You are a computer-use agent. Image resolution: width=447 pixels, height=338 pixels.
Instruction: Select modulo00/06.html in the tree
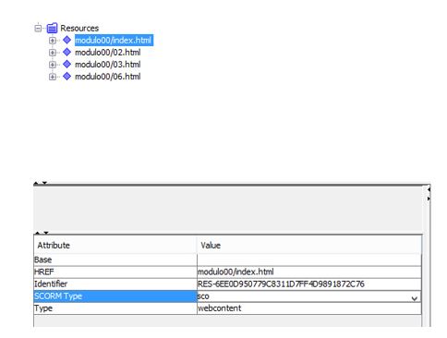[x=108, y=77]
